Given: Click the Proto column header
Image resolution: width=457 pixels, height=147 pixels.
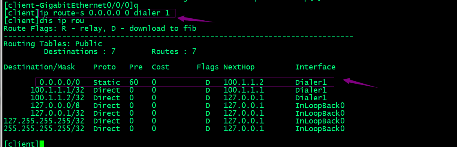Looking at the screenshot, I should point(104,67).
